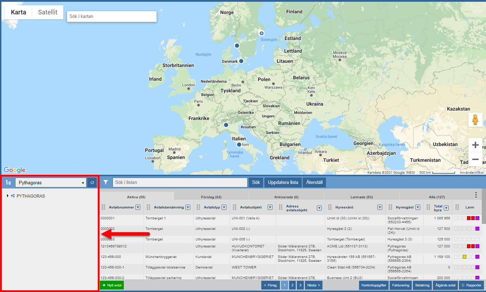Open the Arkiverade (6) tab
This screenshot has width=486, height=292.
click(x=286, y=197)
